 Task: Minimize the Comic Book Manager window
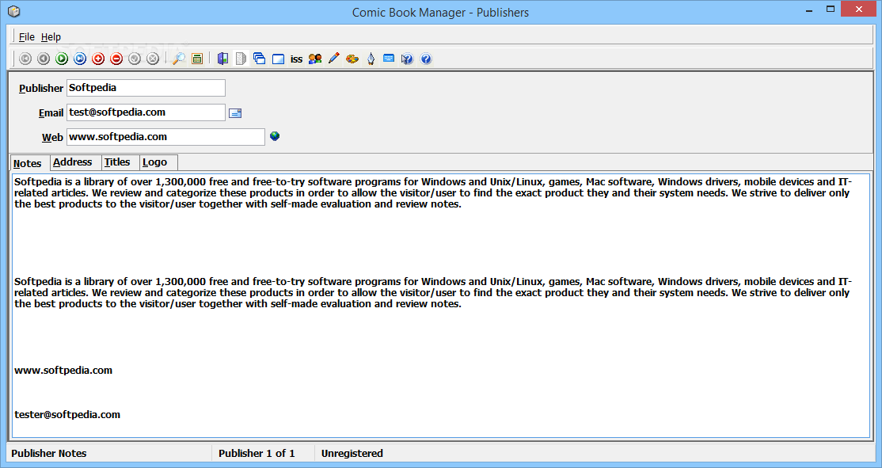point(809,10)
